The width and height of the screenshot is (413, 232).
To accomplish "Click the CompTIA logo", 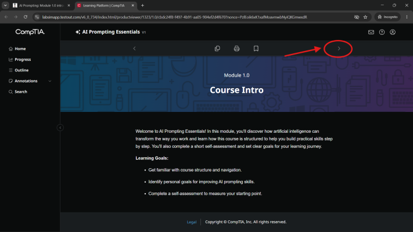I will pyautogui.click(x=30, y=32).
